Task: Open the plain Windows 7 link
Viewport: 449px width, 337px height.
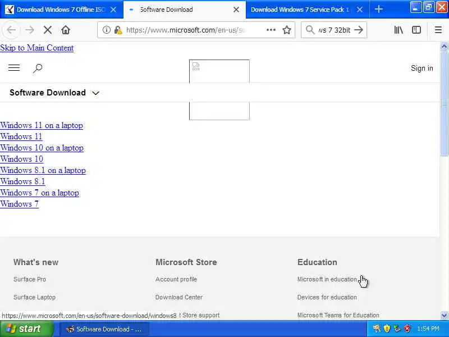Action: 19,204
